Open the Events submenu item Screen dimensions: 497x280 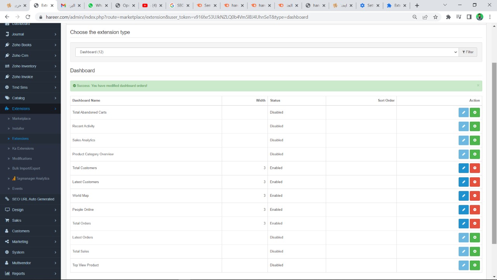click(x=30, y=189)
